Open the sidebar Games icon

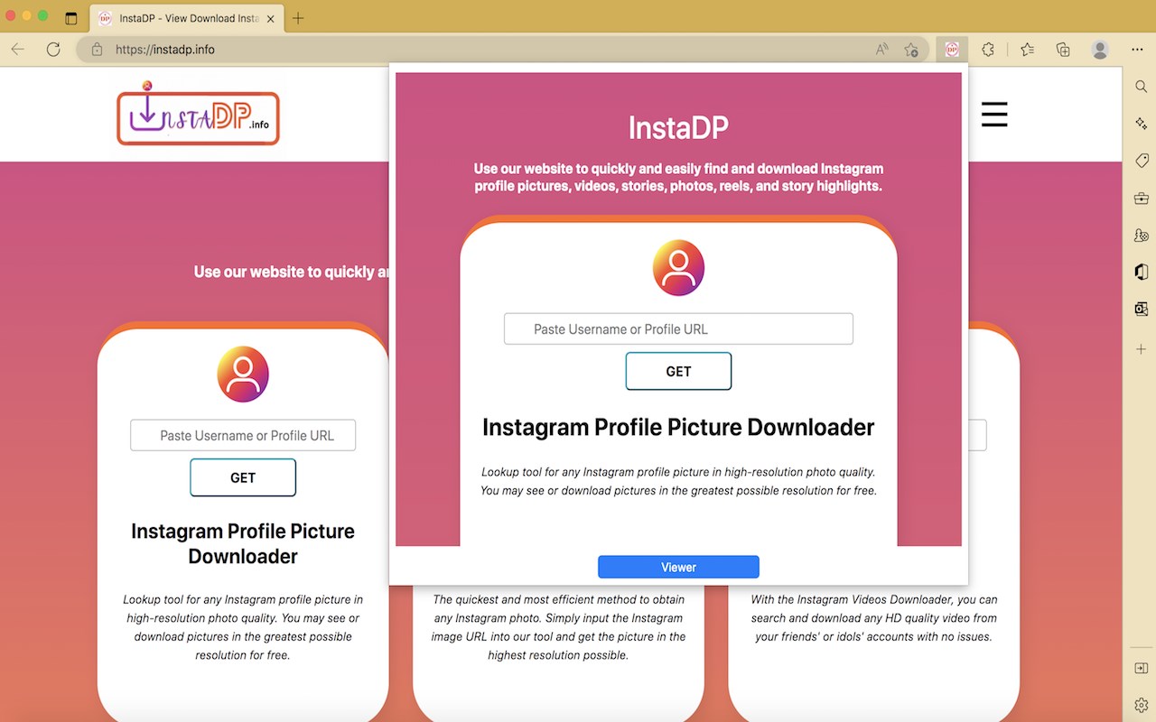click(1142, 236)
